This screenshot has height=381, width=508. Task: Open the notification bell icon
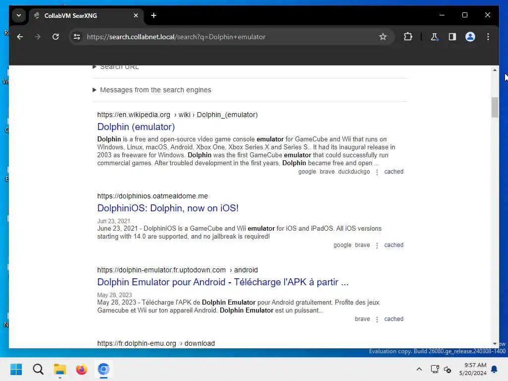(x=494, y=369)
